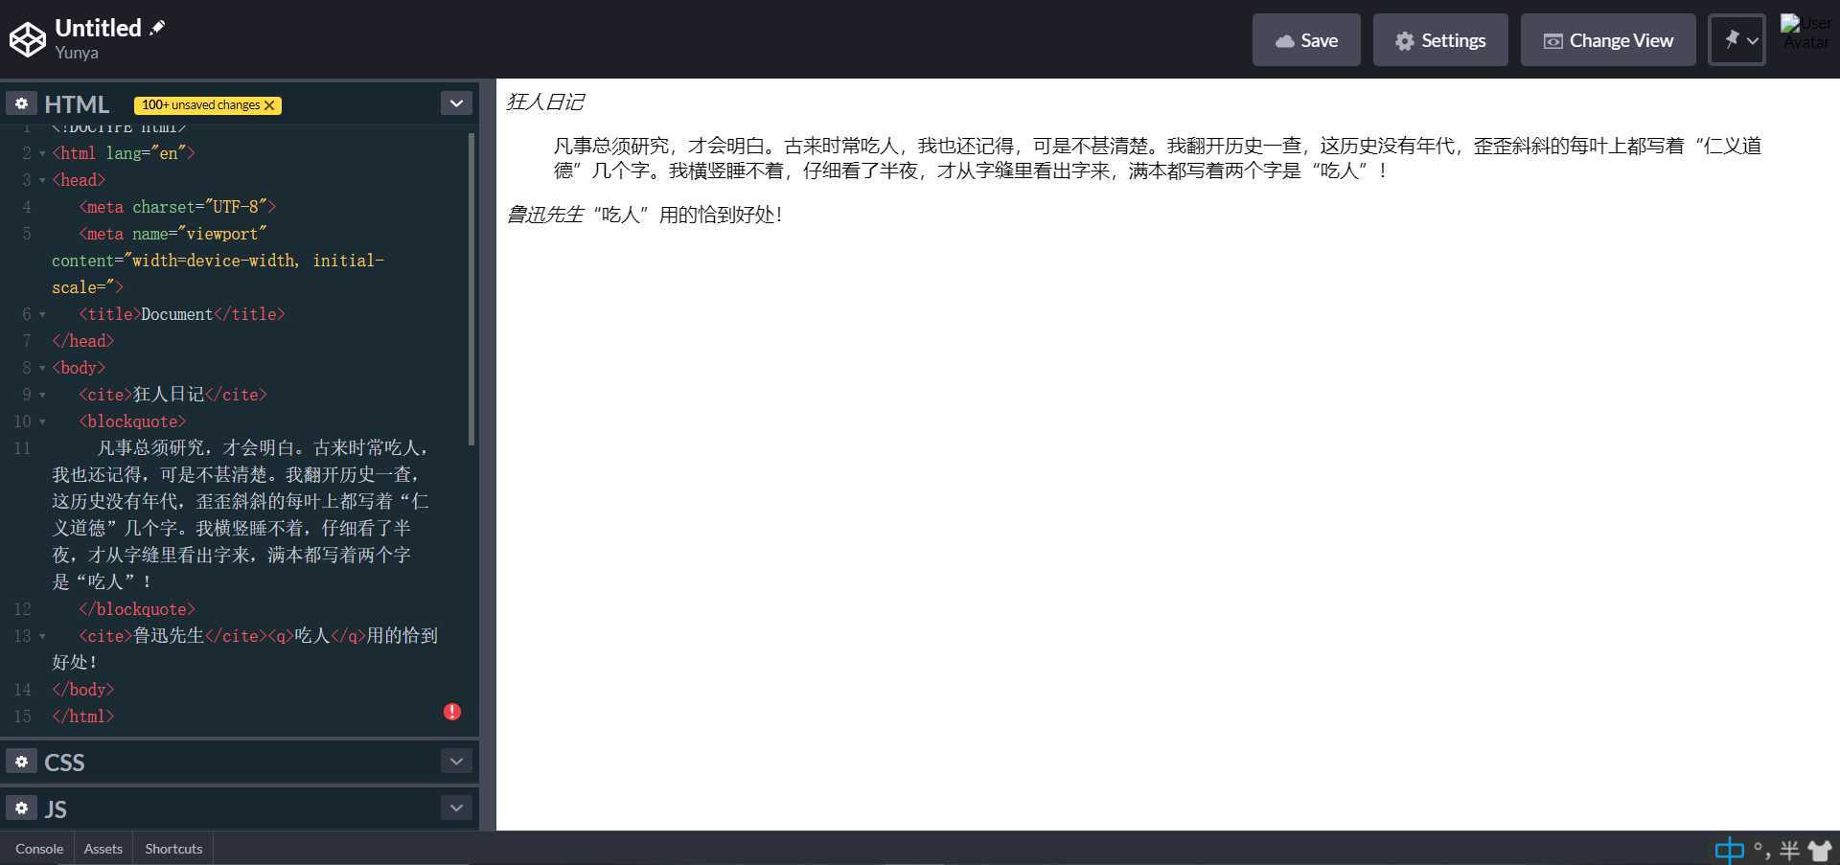Fold the head tag at line 3
The height and width of the screenshot is (865, 1840).
(x=42, y=180)
